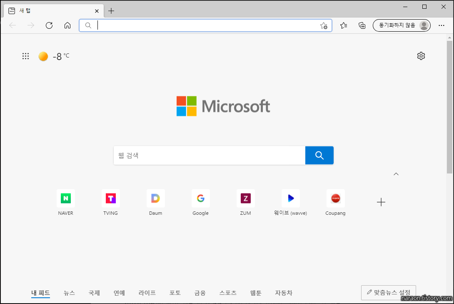Open the app launcher grid icon

[x=25, y=56]
